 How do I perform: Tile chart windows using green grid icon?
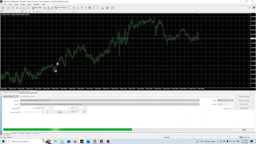coord(90,8)
